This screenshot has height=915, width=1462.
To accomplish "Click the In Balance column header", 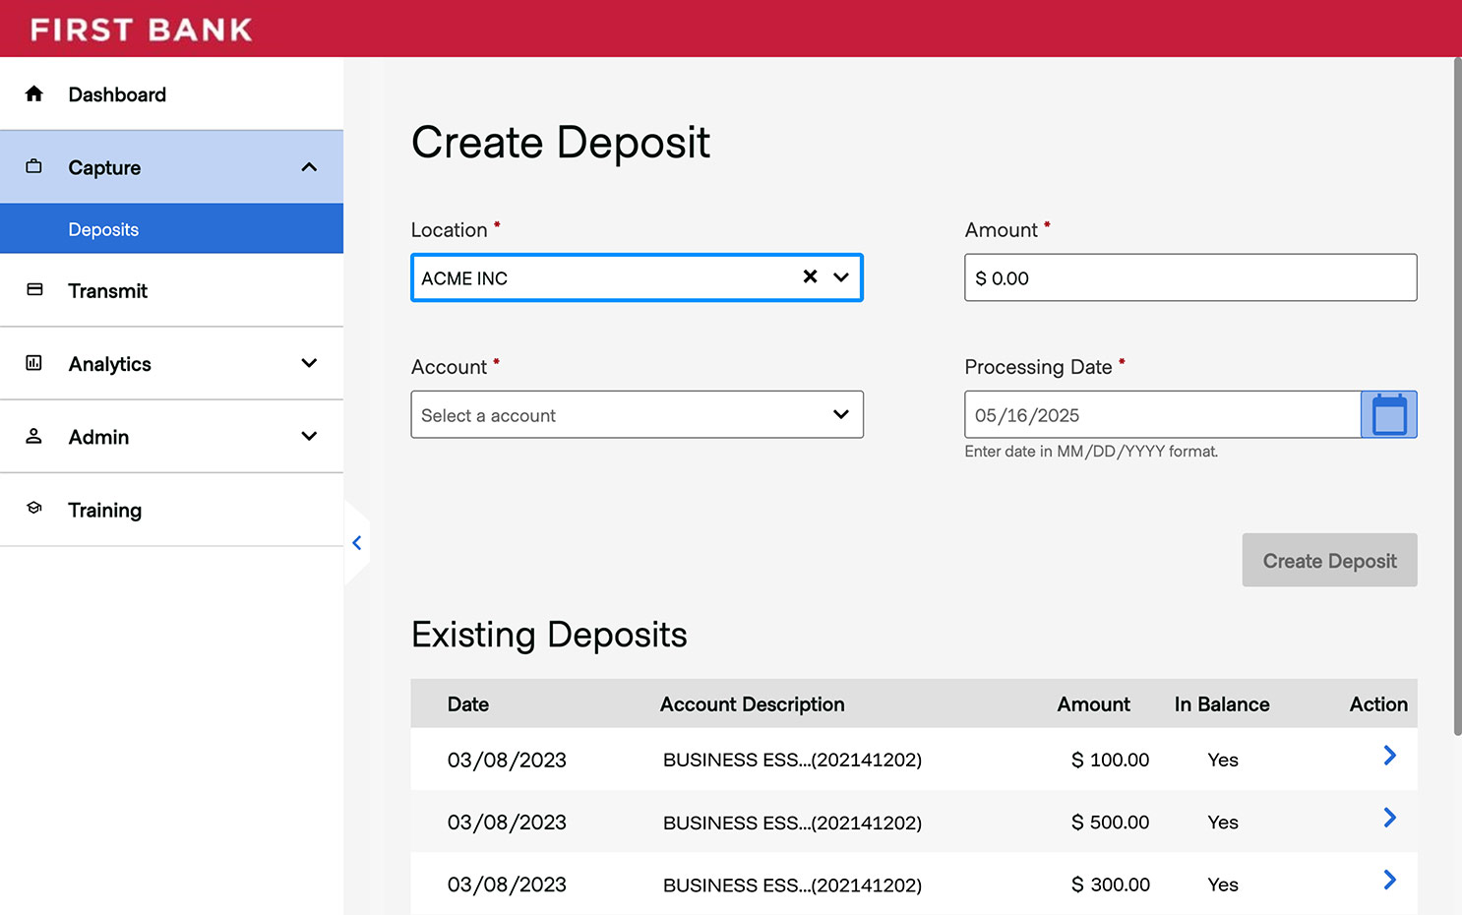I will coord(1222,704).
